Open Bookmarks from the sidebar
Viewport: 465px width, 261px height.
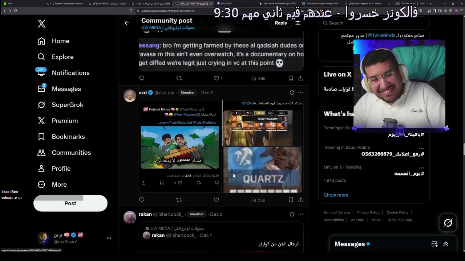61,137
